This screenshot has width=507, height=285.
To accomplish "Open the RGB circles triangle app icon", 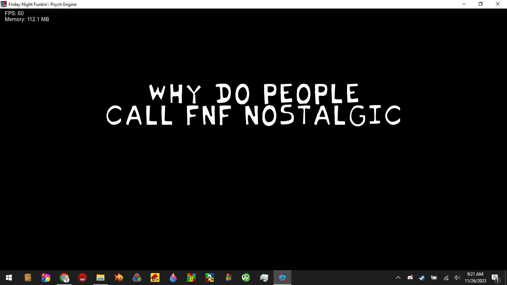I will [137, 278].
